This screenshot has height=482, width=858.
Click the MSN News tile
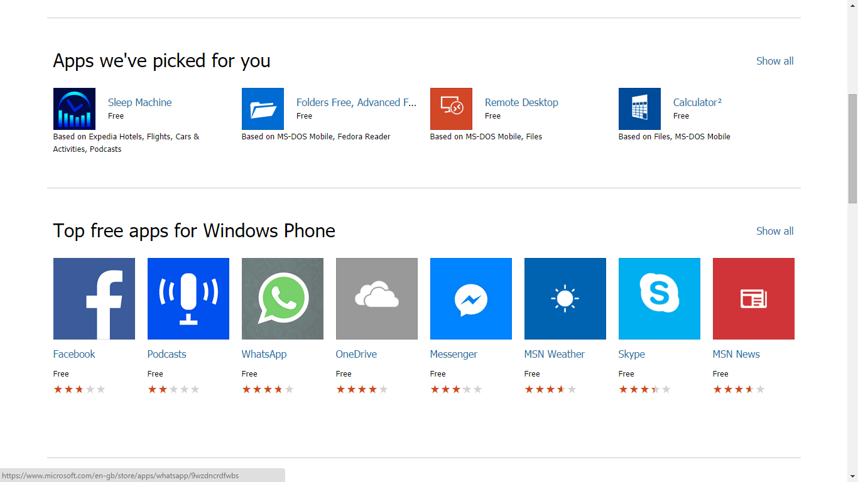pos(754,299)
